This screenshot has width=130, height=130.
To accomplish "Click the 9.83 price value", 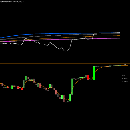I will 123,75.
